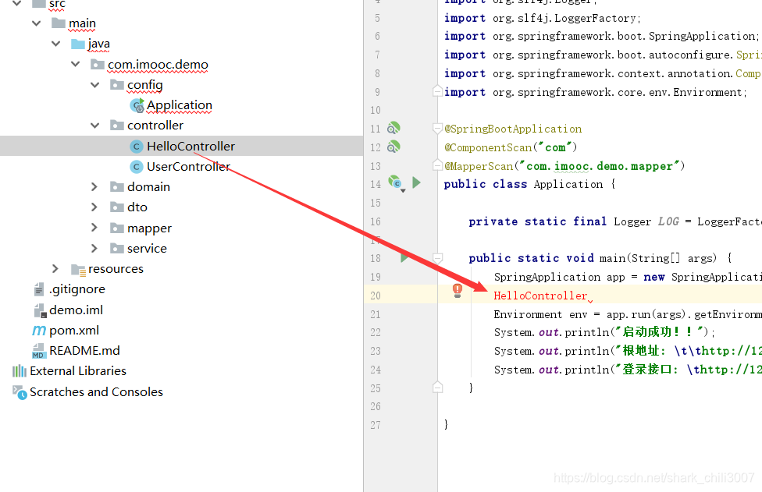The width and height of the screenshot is (762, 492).
Task: Open the demo.iml file
Action: pos(76,310)
